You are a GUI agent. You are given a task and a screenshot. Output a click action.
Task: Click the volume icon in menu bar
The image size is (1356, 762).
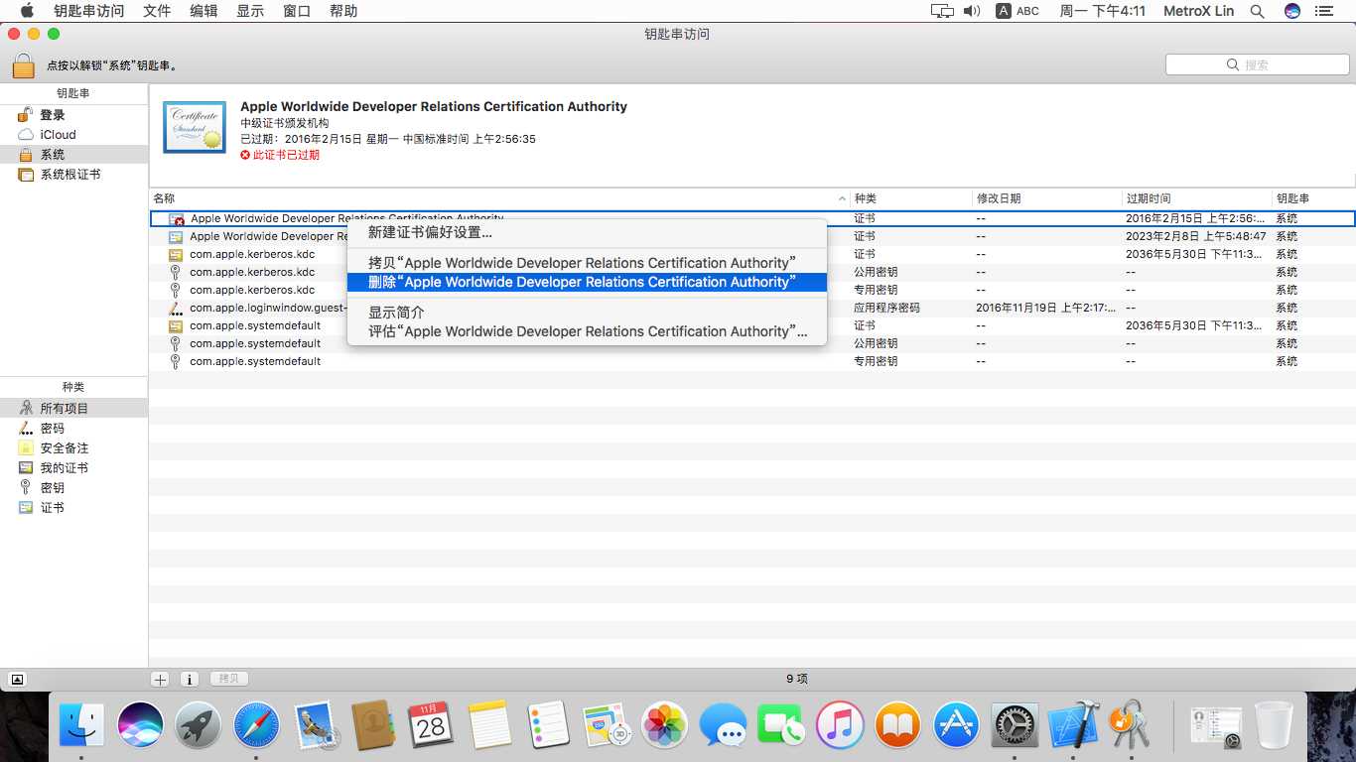point(972,11)
